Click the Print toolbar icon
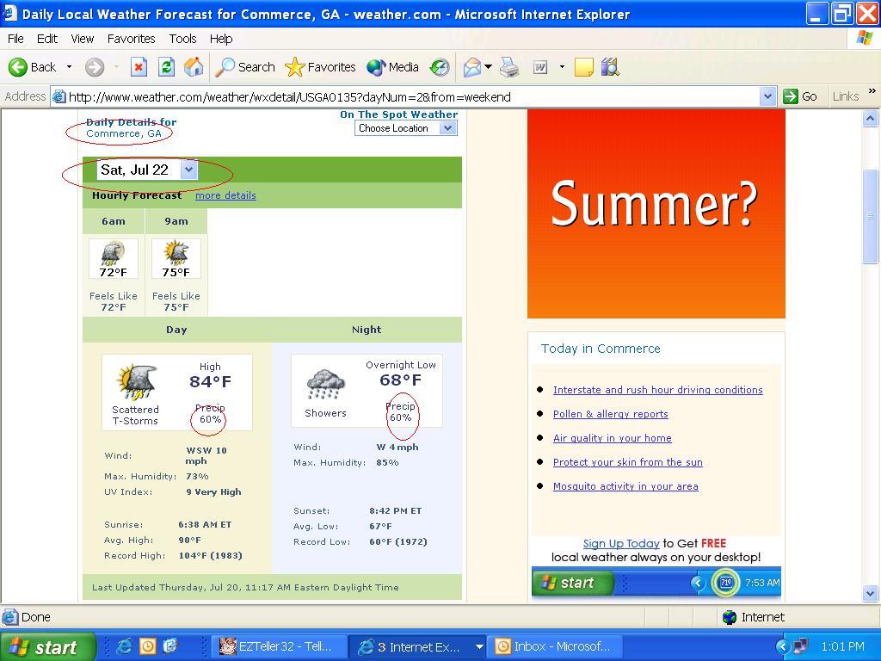Screen dimensions: 881x661 coord(509,67)
